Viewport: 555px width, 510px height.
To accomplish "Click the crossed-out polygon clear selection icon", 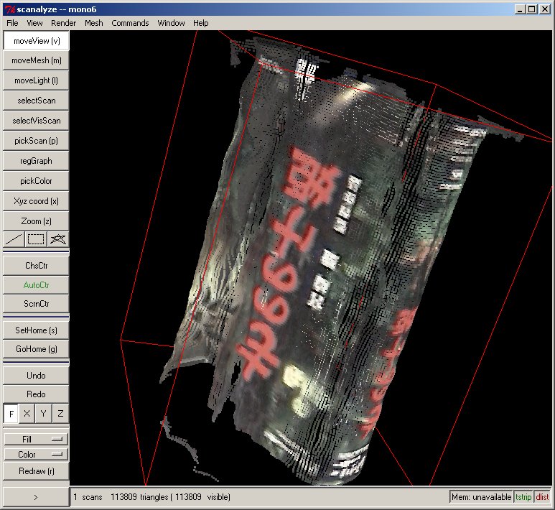I will click(x=57, y=239).
